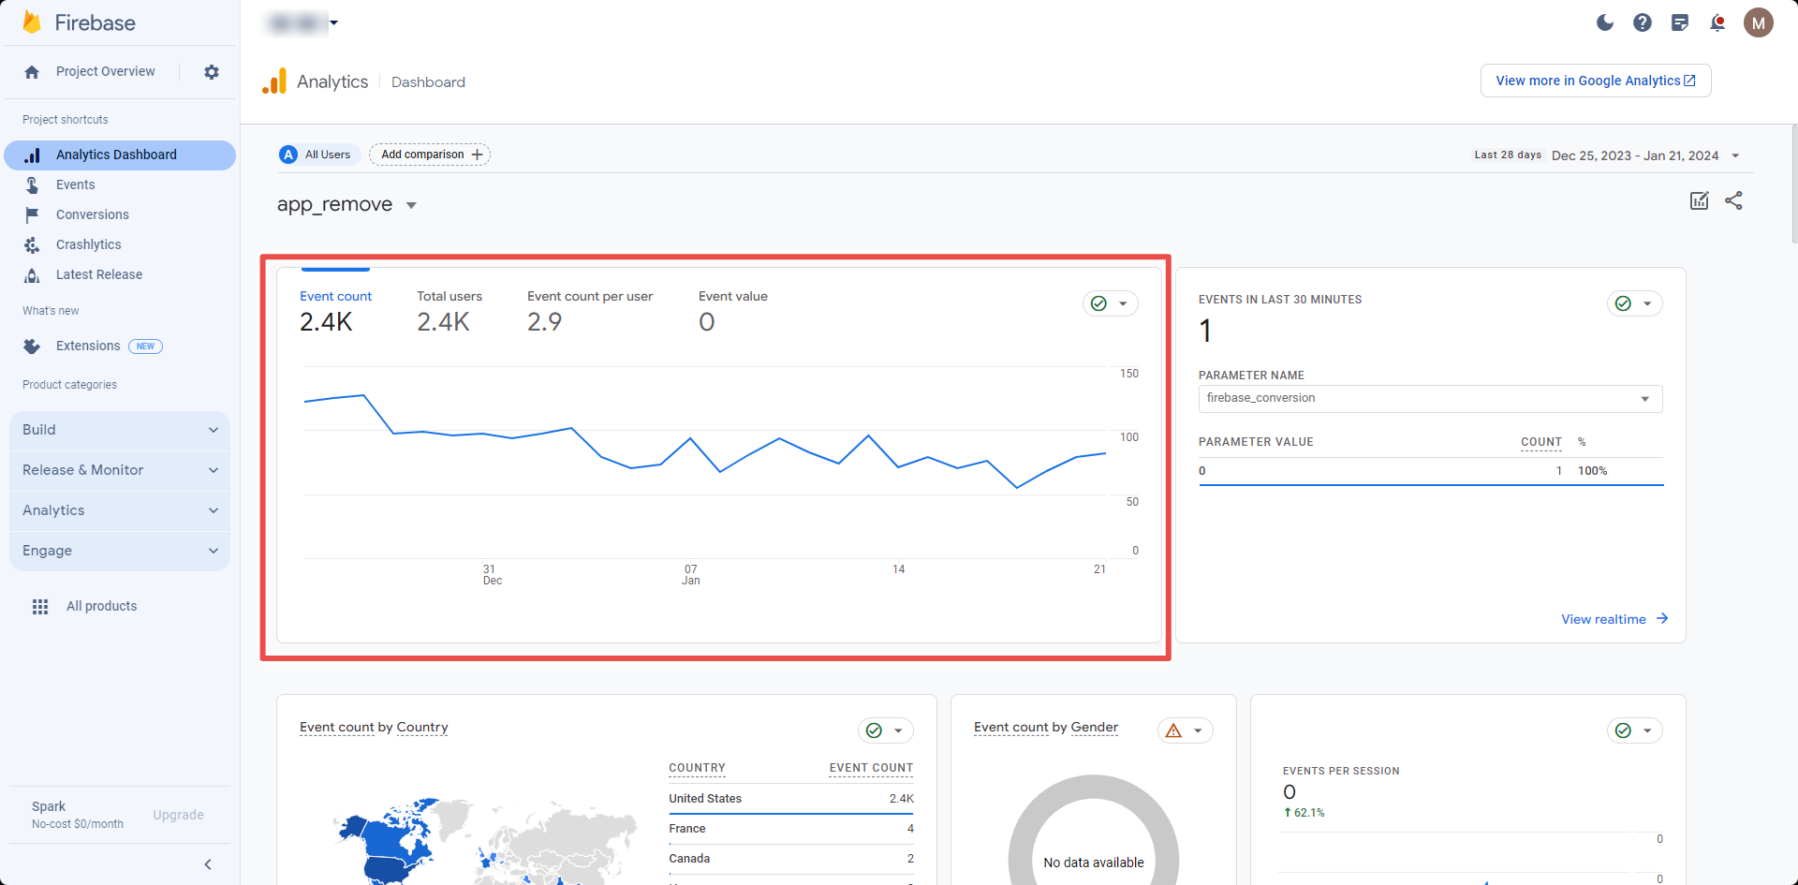Screen dimensions: 1798x885
Task: Toggle dark mode moon icon
Action: pyautogui.click(x=1605, y=22)
